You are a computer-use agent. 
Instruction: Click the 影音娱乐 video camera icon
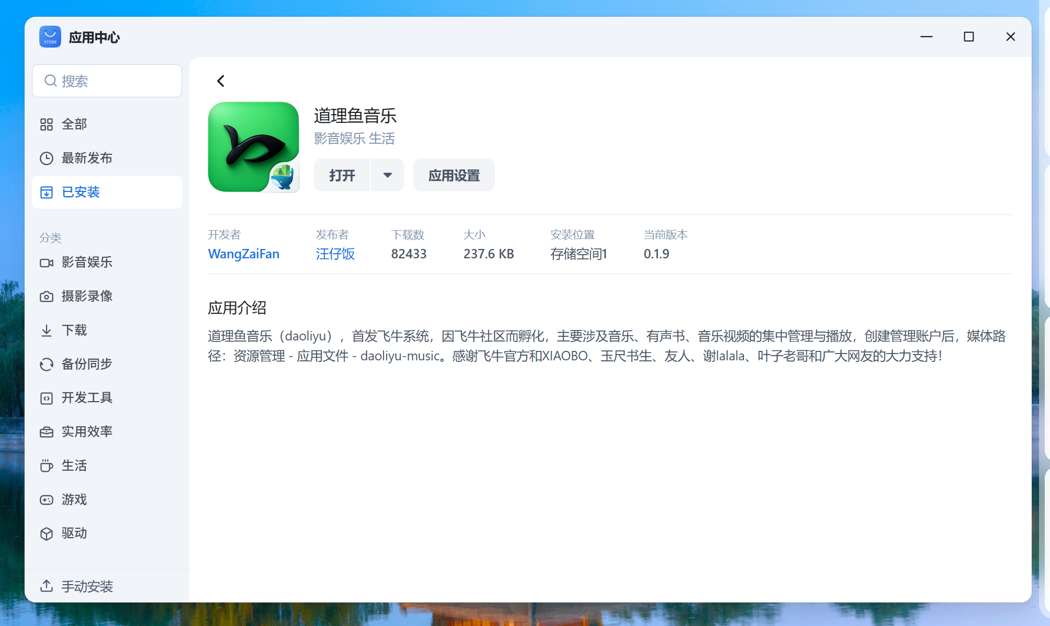47,263
